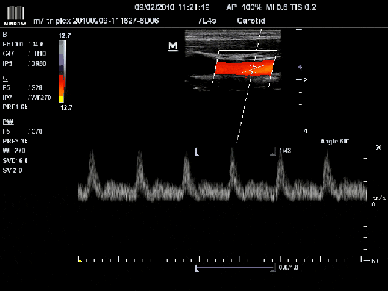Screen dimensions: 388x291
Task: Click the 7L4s probe label
Action: (x=207, y=21)
